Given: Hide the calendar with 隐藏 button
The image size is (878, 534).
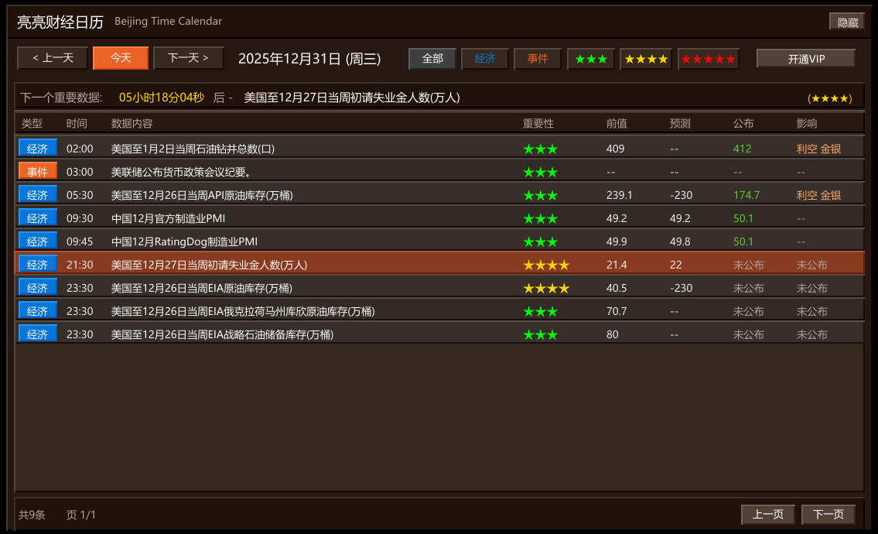Looking at the screenshot, I should click(x=847, y=22).
